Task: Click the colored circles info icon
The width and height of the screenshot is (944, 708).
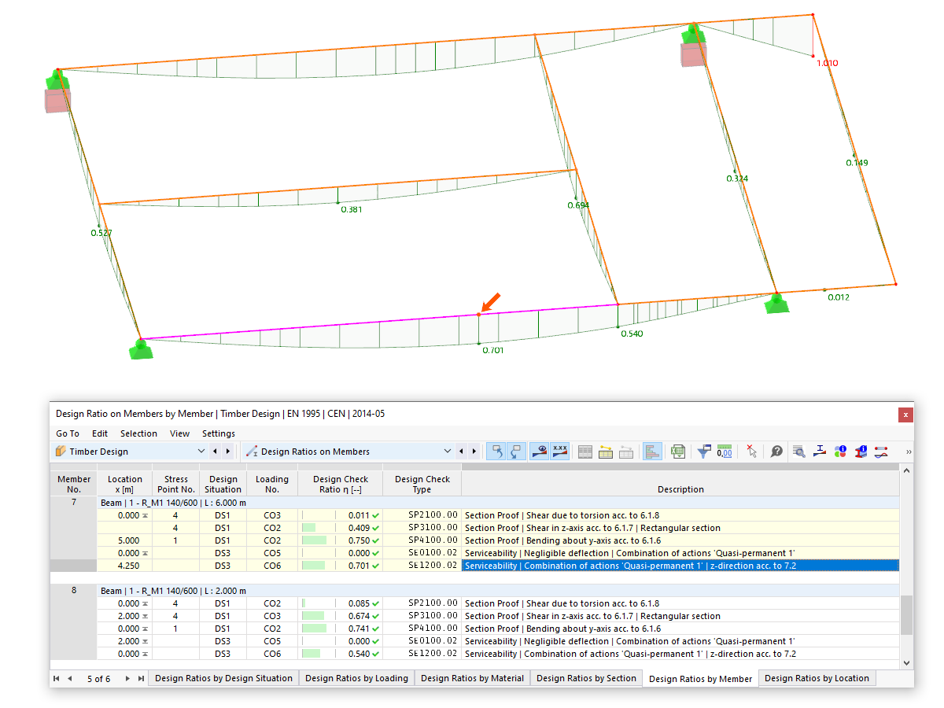Action: pos(840,451)
